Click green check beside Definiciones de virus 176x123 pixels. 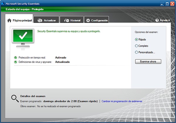pos(15,62)
